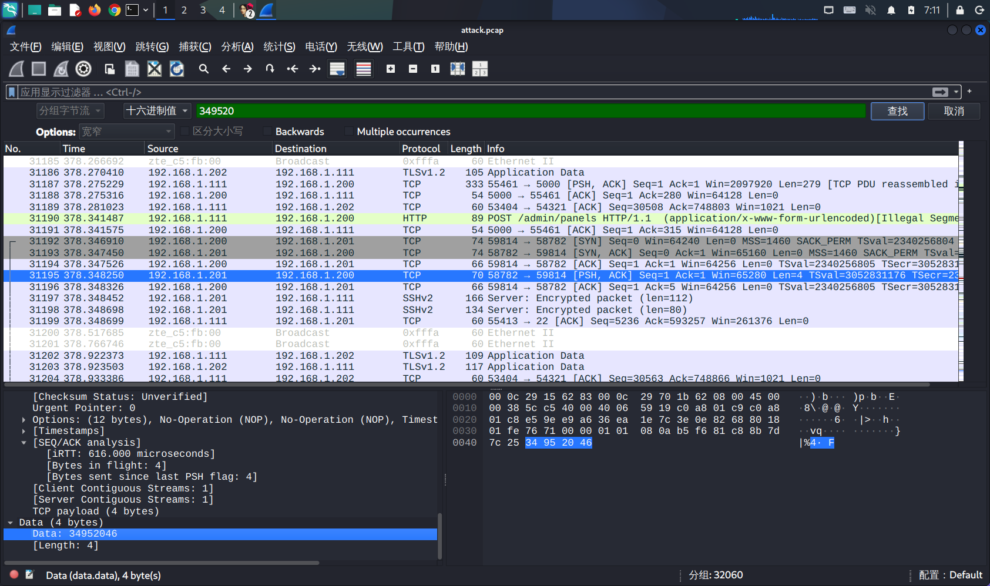Click the 取消 cancel button
Image resolution: width=990 pixels, height=586 pixels.
coord(954,111)
